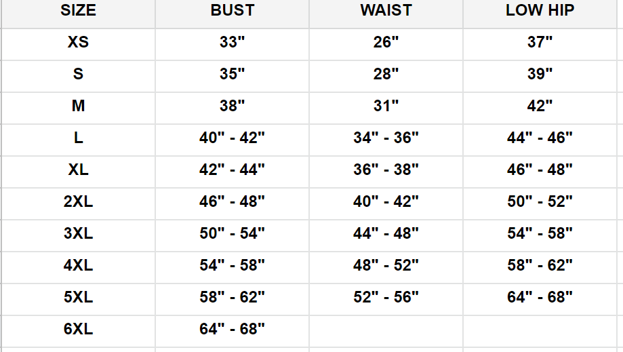Click the XL size cell
The width and height of the screenshot is (623, 352).
click(x=78, y=170)
